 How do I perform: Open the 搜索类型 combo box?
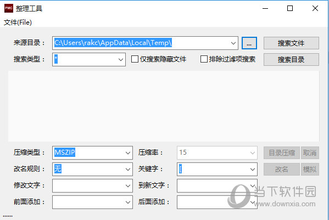click(89, 59)
